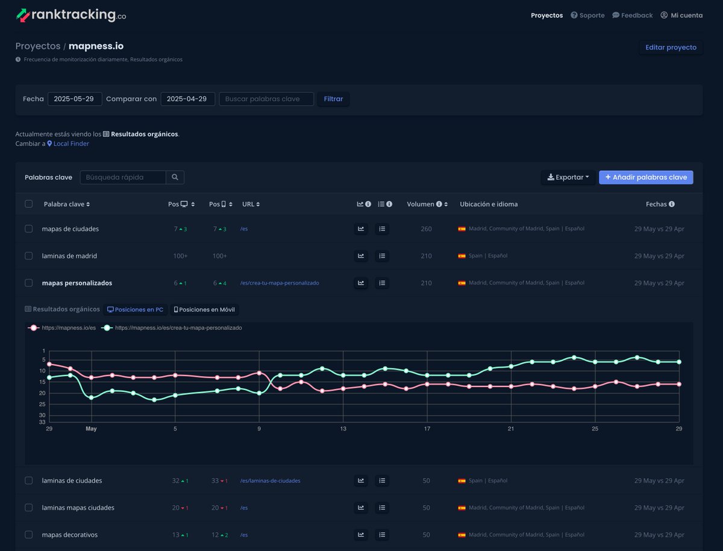The height and width of the screenshot is (551, 723).
Task: Click volume 260 for mapas de ciudades
Action: [427, 229]
